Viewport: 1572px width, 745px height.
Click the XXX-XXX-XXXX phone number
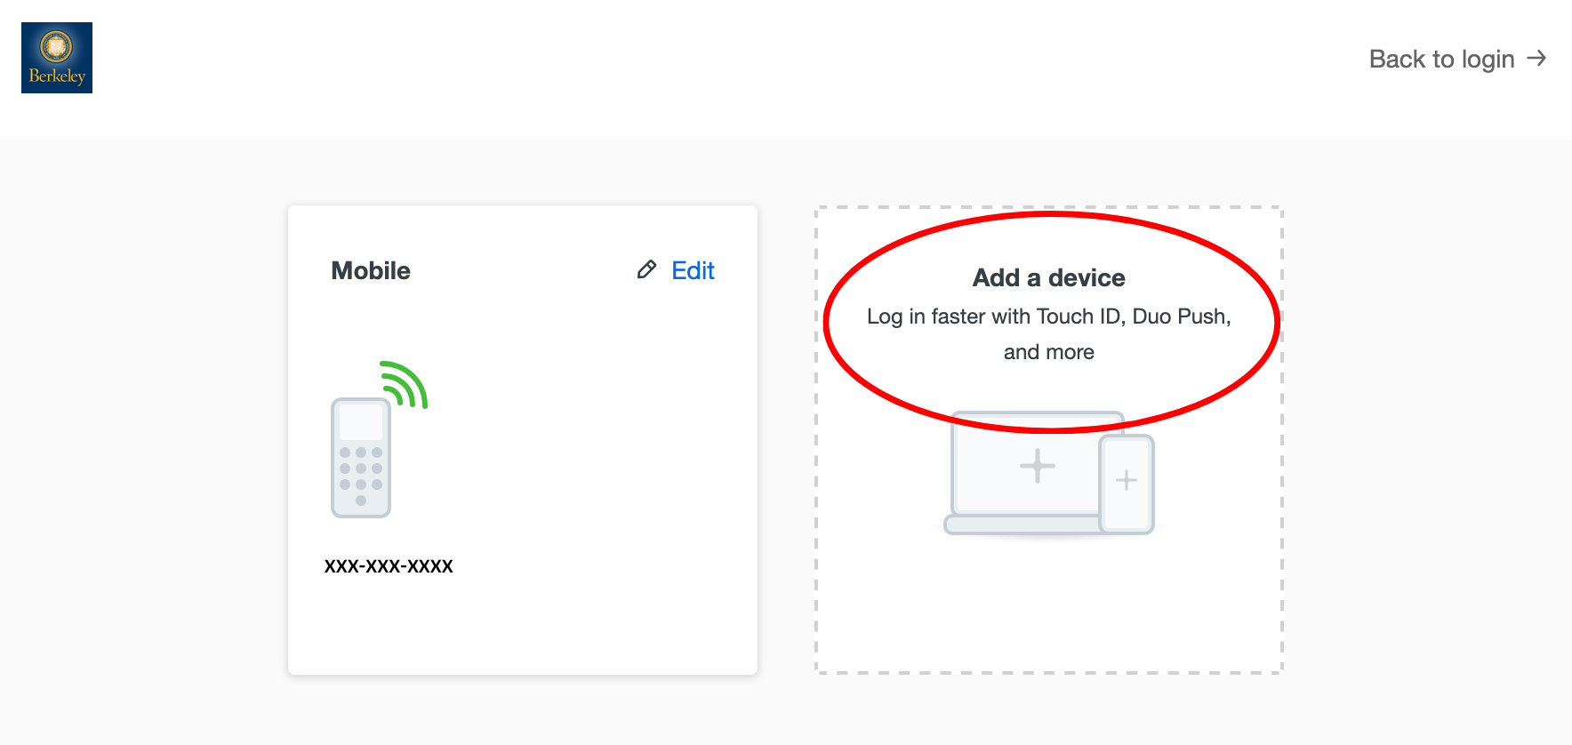click(389, 566)
